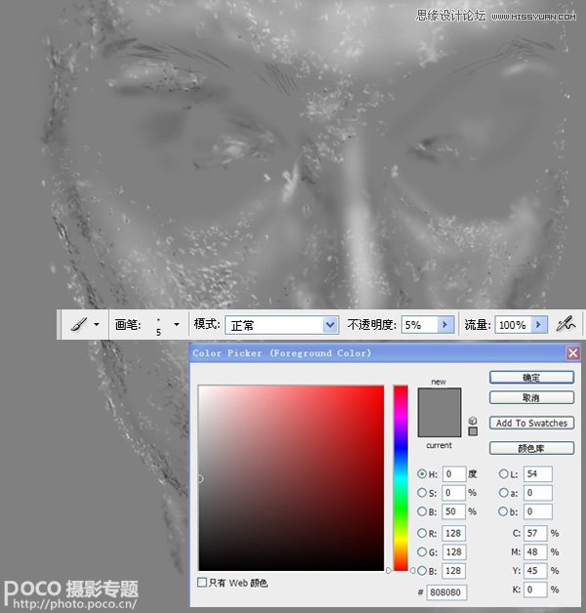Open the blend mode 正常 dropdown
This screenshot has height=613, width=586.
330,325
